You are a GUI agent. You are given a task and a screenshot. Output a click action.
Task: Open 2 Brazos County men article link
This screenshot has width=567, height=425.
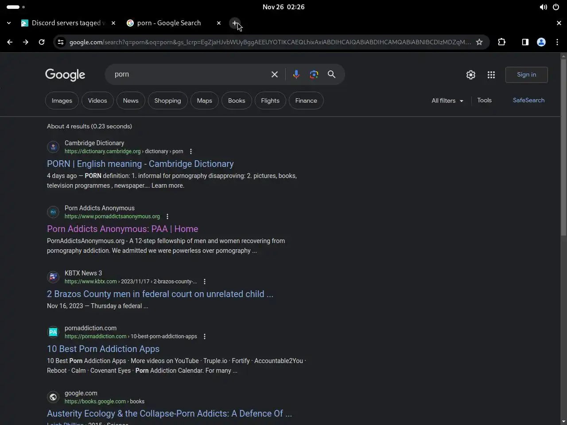(x=160, y=294)
